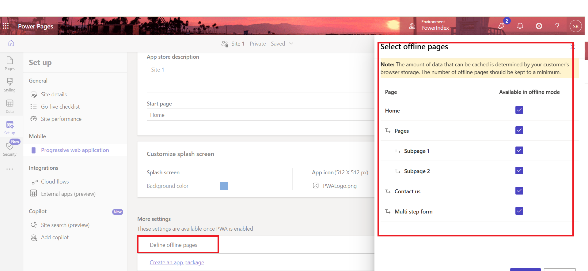Expand more workspaces ellipsis in left rail
588x271 pixels.
click(9, 169)
